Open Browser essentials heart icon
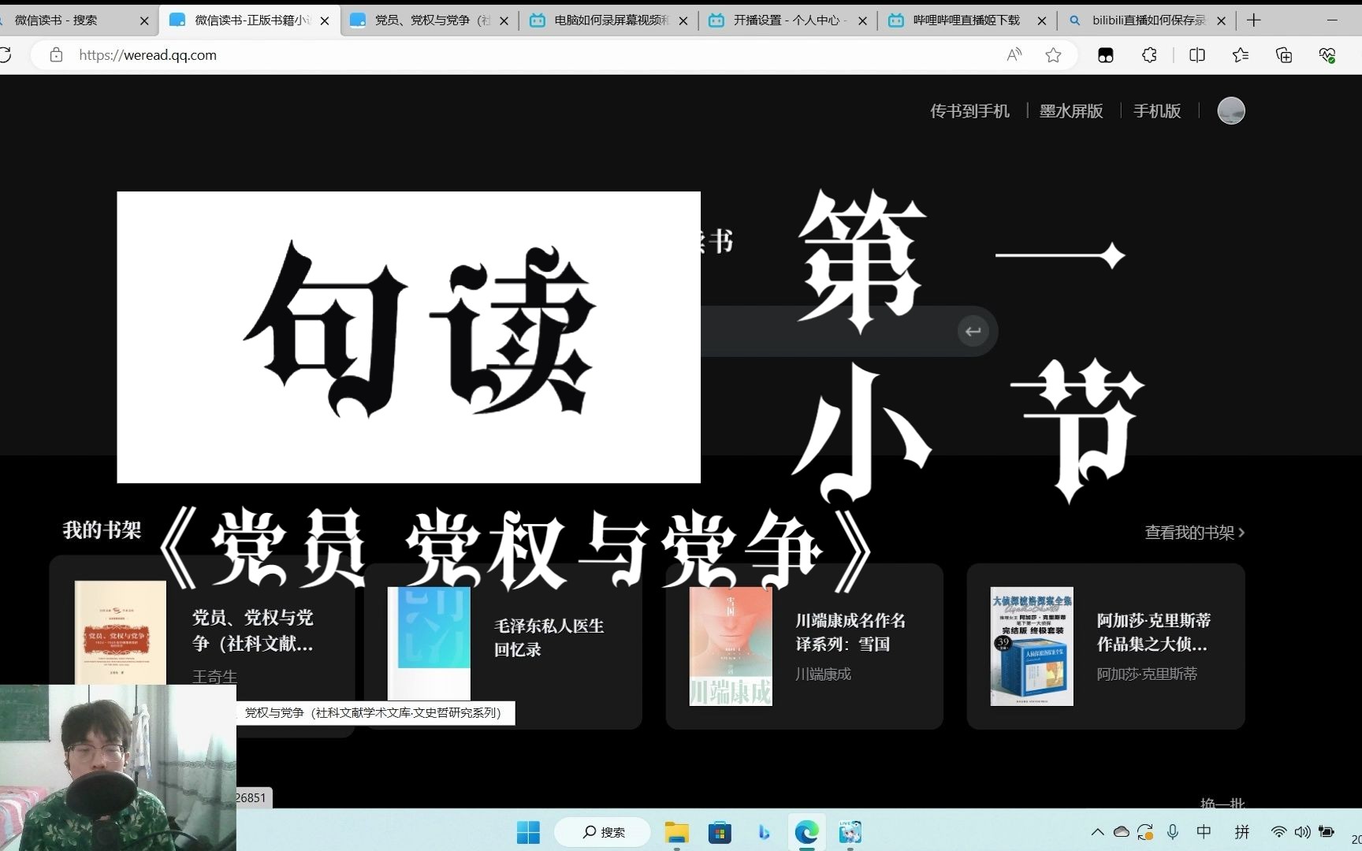Viewport: 1362px width, 851px height. tap(1327, 55)
